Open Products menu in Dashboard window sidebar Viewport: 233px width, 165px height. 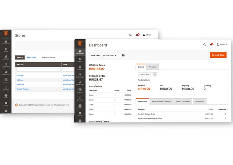coord(80,68)
